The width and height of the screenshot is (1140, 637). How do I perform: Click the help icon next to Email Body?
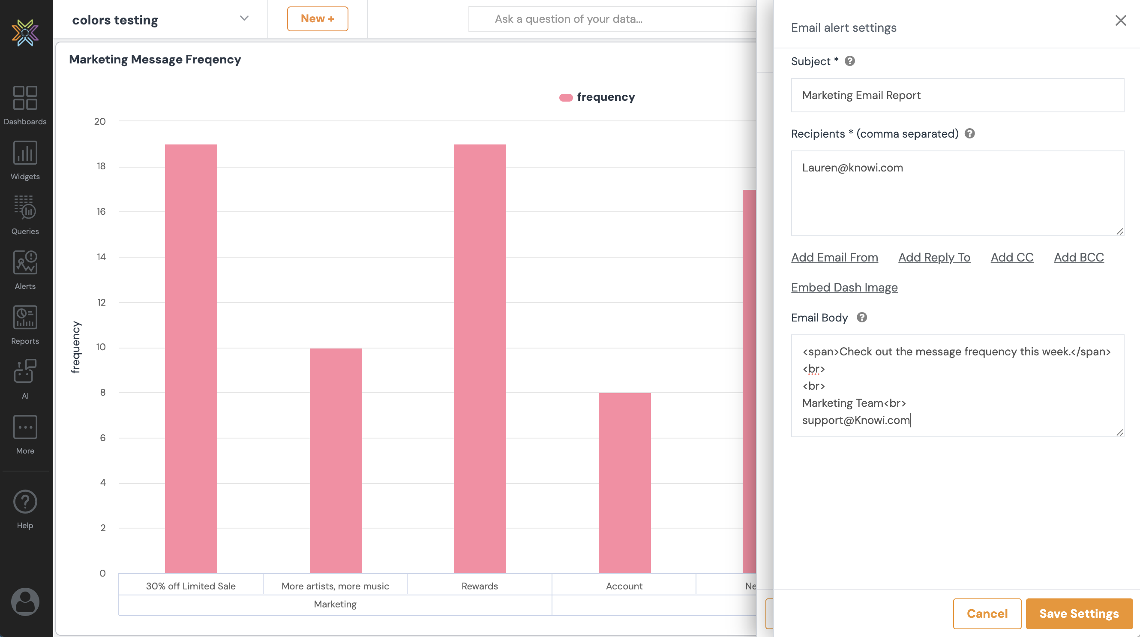tap(861, 317)
